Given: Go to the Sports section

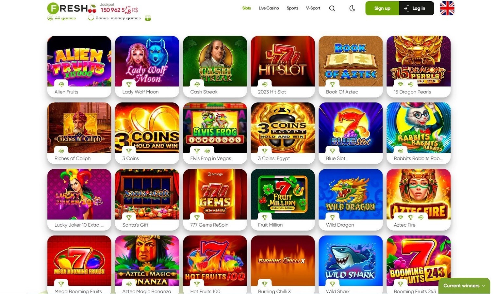Looking at the screenshot, I should coord(292,8).
